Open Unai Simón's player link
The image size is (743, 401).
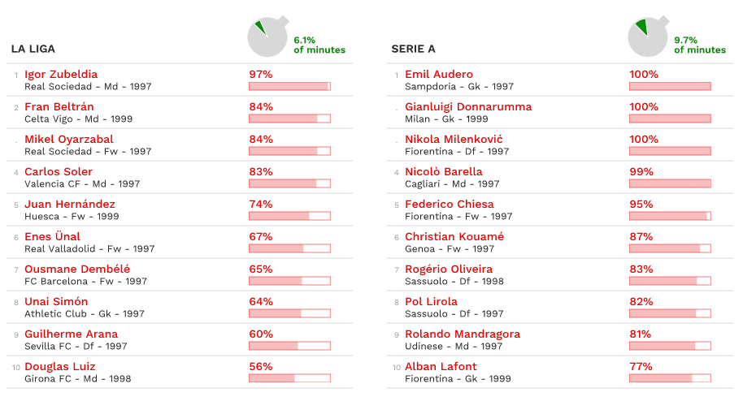point(56,302)
